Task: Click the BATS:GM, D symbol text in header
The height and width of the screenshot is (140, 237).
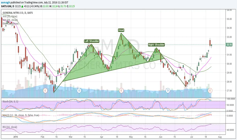Action: (x=8, y=6)
